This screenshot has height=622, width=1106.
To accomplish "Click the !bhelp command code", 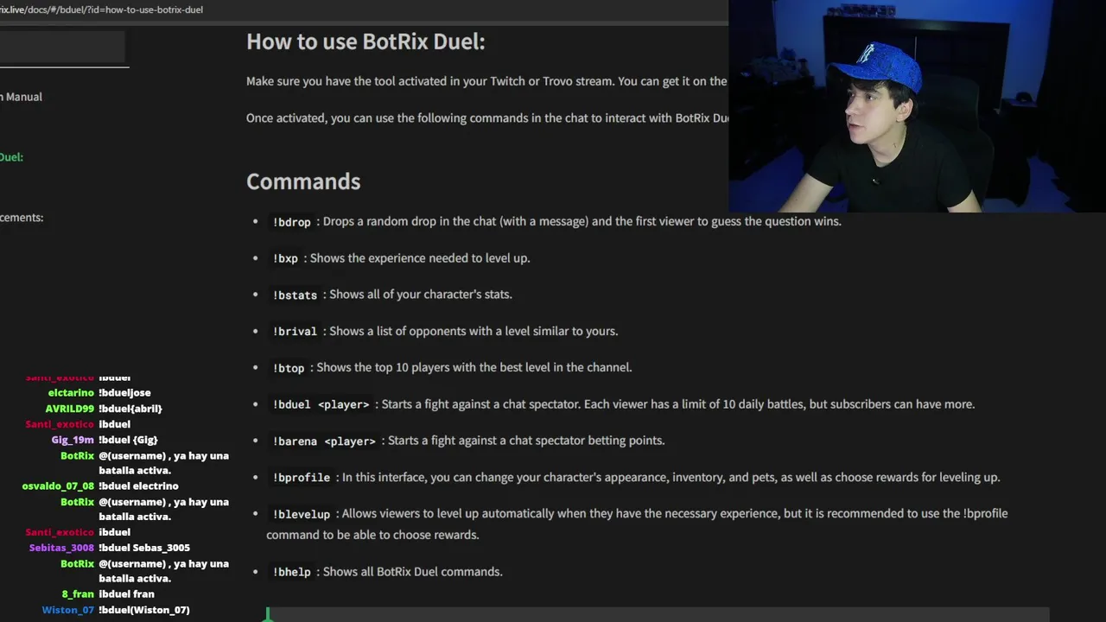I will (291, 572).
